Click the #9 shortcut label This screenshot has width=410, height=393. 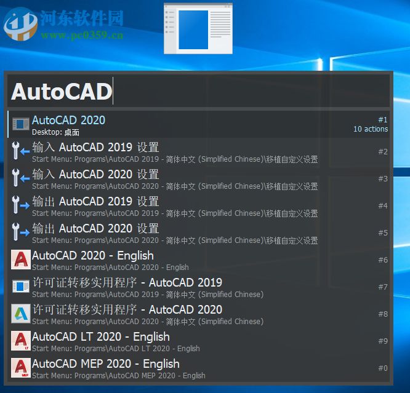click(383, 341)
